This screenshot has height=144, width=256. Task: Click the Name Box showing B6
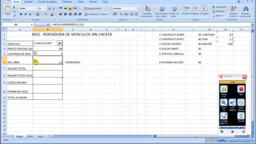tap(16, 24)
